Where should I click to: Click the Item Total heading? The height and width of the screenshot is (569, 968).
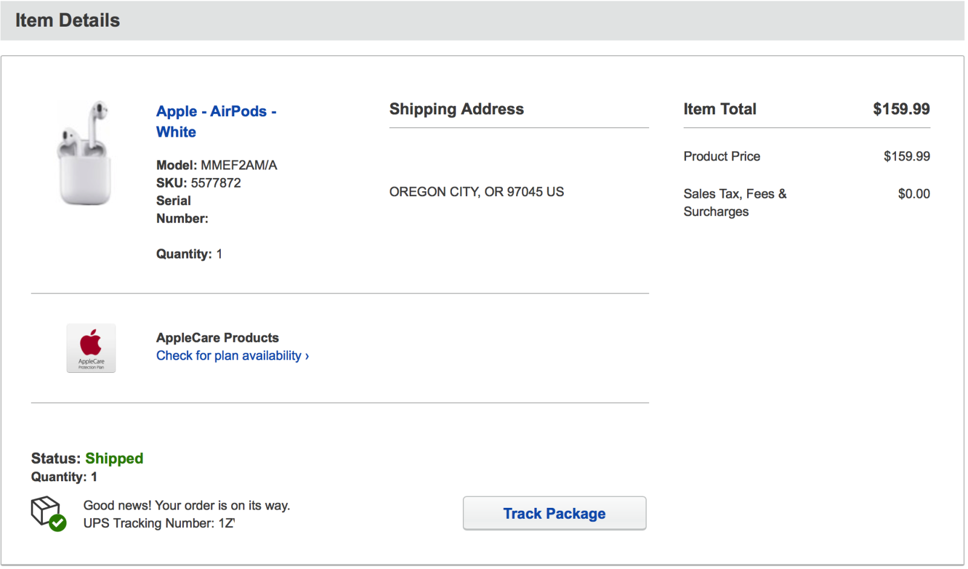click(x=719, y=110)
